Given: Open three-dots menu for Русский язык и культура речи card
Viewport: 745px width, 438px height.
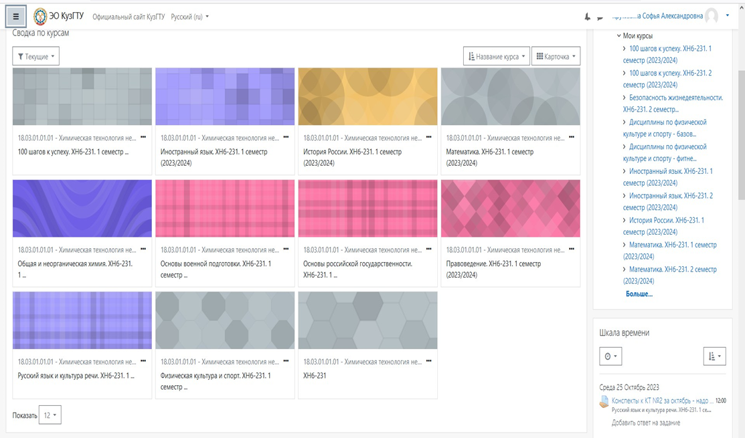Looking at the screenshot, I should [x=143, y=361].
